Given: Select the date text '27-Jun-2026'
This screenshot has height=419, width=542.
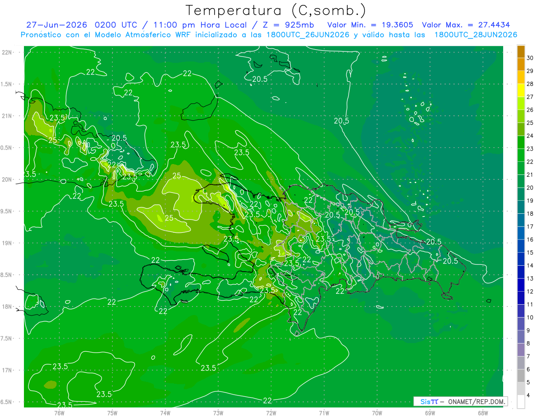Looking at the screenshot, I should pos(57,25).
